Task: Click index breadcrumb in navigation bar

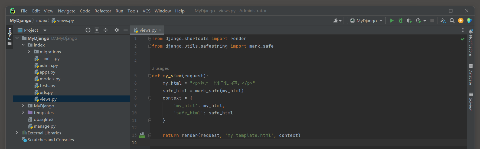Action: click(x=42, y=21)
